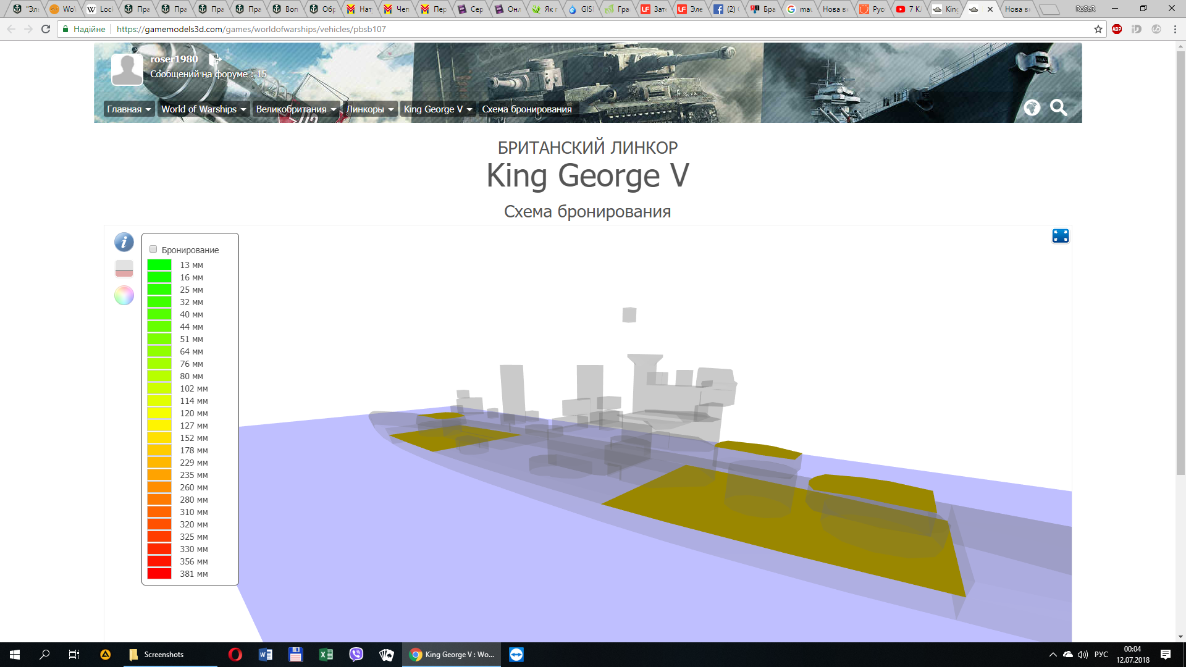1186x667 pixels.
Task: Toggle the Бронирование checkbox
Action: coord(153,250)
